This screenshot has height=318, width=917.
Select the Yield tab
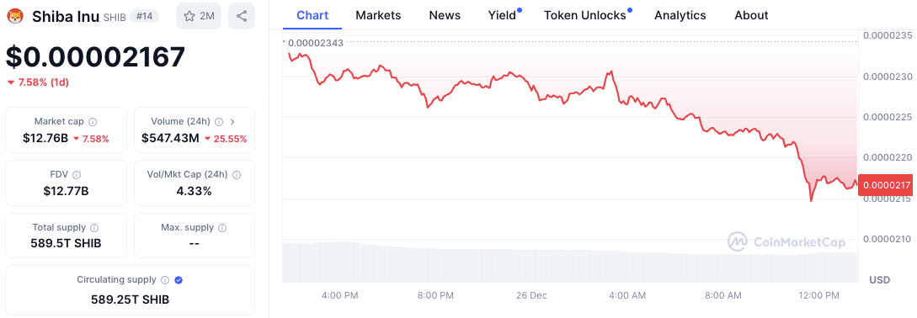click(x=503, y=15)
